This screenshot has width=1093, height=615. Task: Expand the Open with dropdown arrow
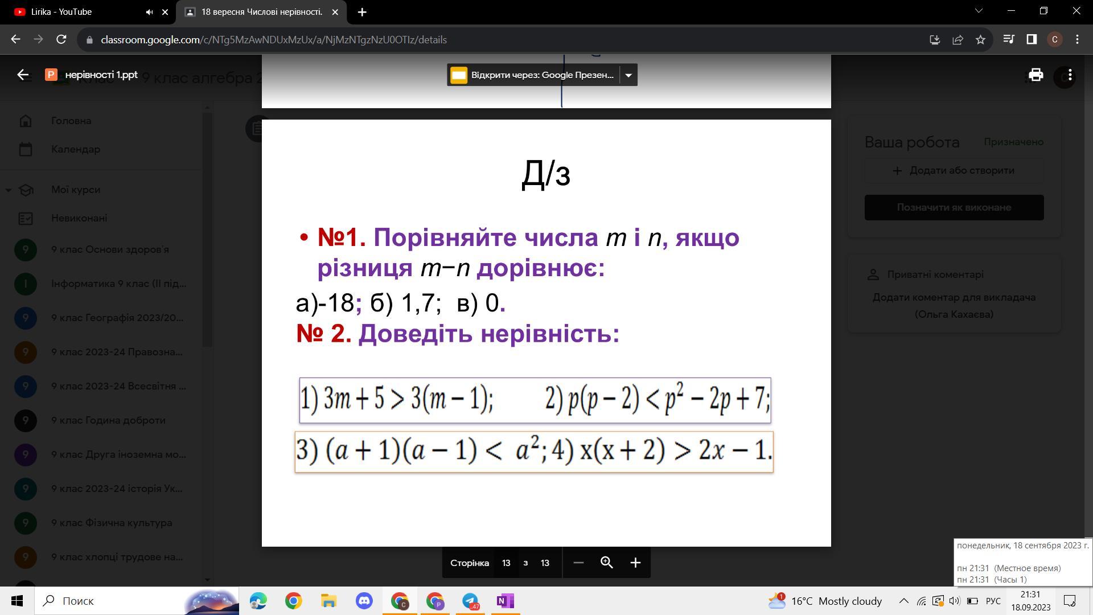pos(628,75)
